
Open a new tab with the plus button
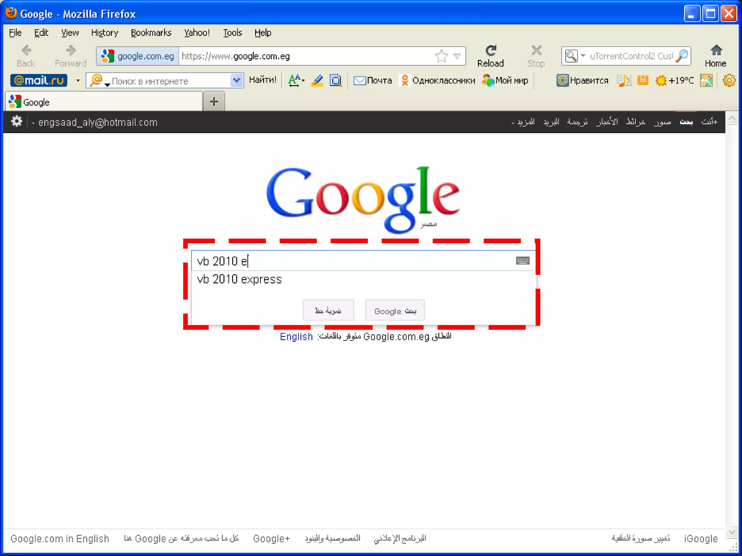[x=214, y=102]
